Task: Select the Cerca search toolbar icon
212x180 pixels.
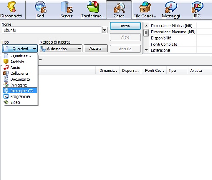Action: click(x=119, y=10)
